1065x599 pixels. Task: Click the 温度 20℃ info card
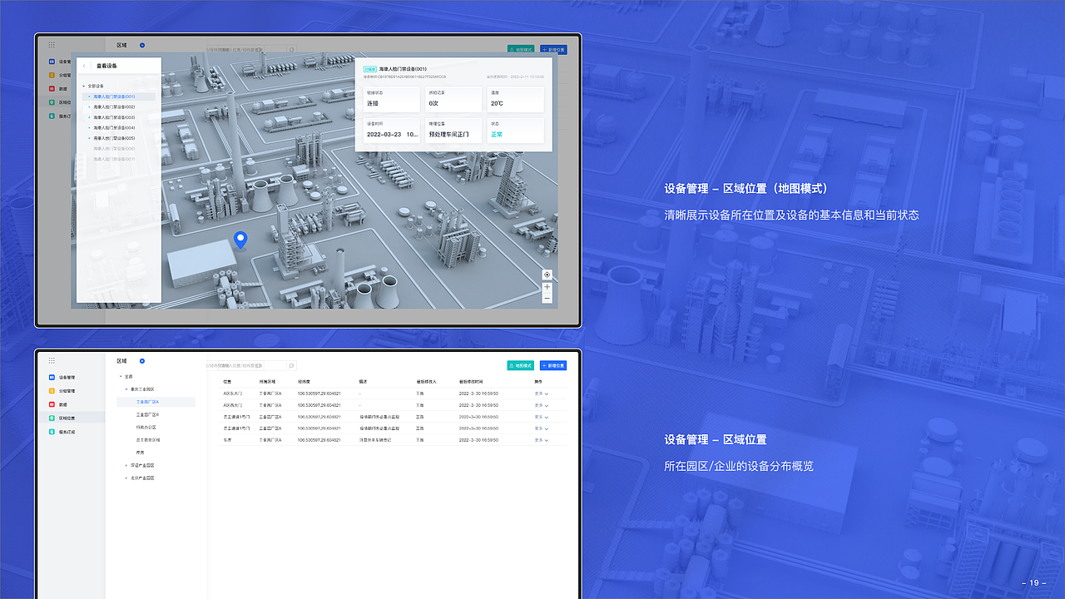pos(516,99)
